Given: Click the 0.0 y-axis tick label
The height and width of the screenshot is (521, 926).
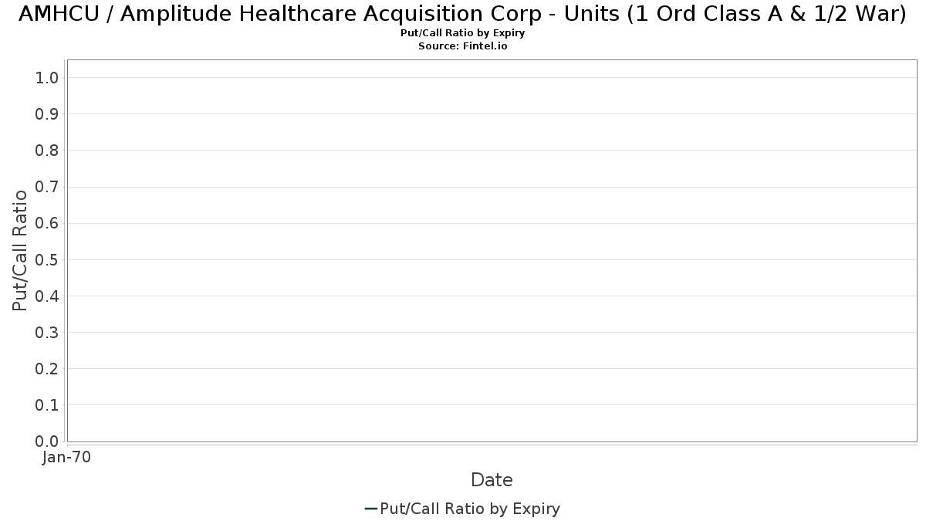Looking at the screenshot, I should point(47,441).
